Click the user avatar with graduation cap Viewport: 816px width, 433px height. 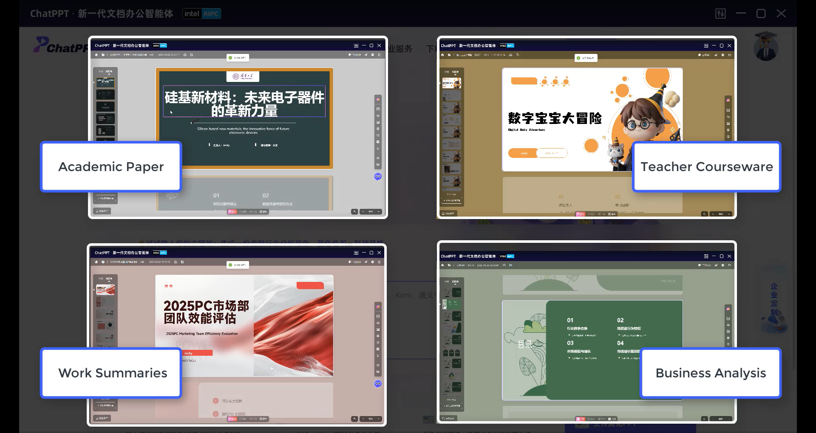[766, 47]
